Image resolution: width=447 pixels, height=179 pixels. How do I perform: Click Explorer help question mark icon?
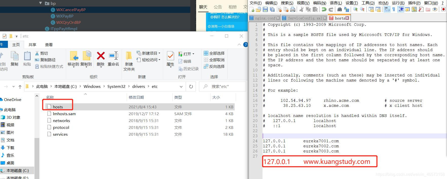click(x=245, y=45)
